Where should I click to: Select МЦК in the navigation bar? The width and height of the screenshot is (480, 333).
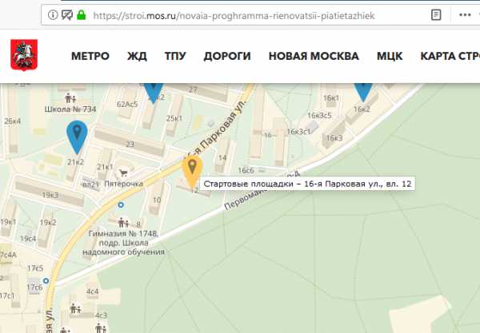(x=390, y=57)
